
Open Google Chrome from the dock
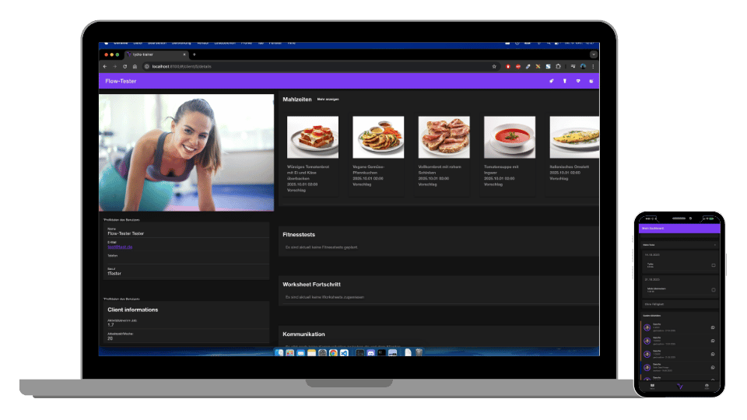click(x=333, y=353)
